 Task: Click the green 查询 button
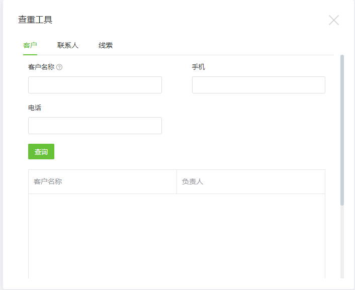41,151
